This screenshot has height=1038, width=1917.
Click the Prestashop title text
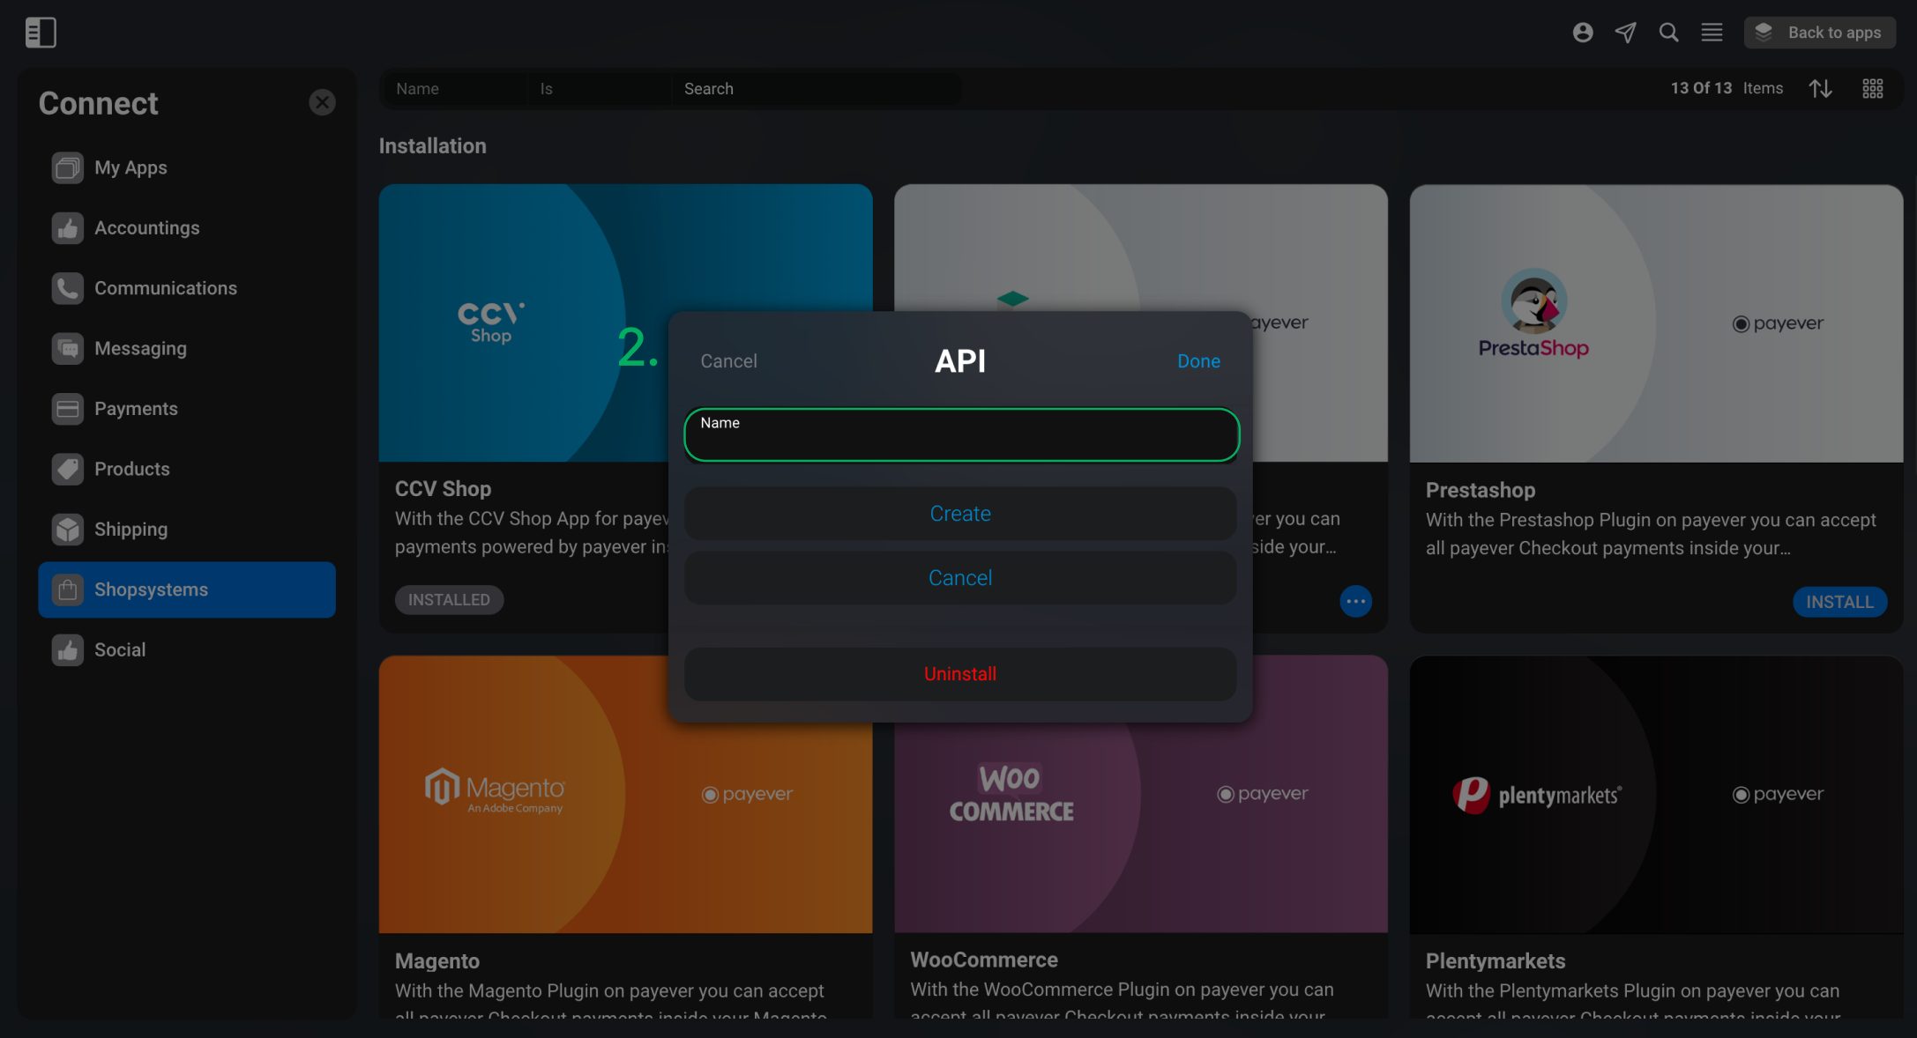[1480, 490]
